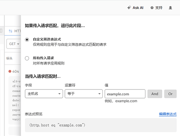The image size is (180, 136).
Task: Open the GET method dropdown
Action: pos(13,44)
